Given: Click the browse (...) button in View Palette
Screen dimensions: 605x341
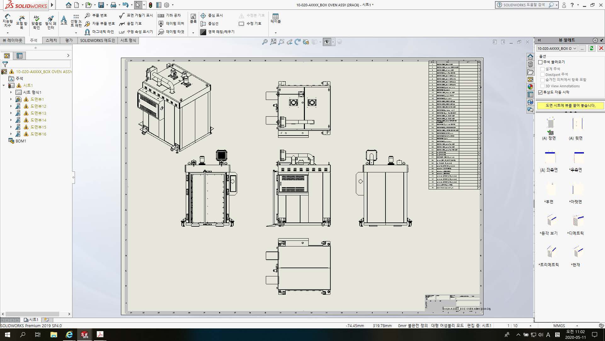Looking at the screenshot, I should [x=582, y=48].
